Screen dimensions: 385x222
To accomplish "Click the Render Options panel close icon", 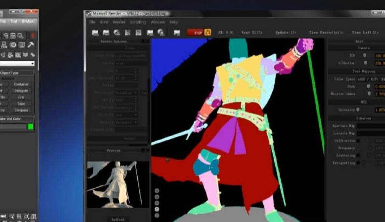I will tap(147, 41).
